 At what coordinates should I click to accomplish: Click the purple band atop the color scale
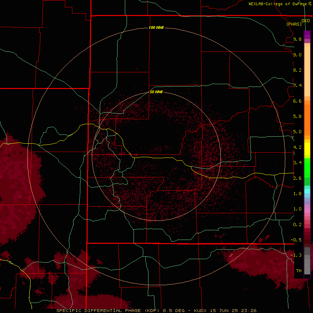point(307,35)
